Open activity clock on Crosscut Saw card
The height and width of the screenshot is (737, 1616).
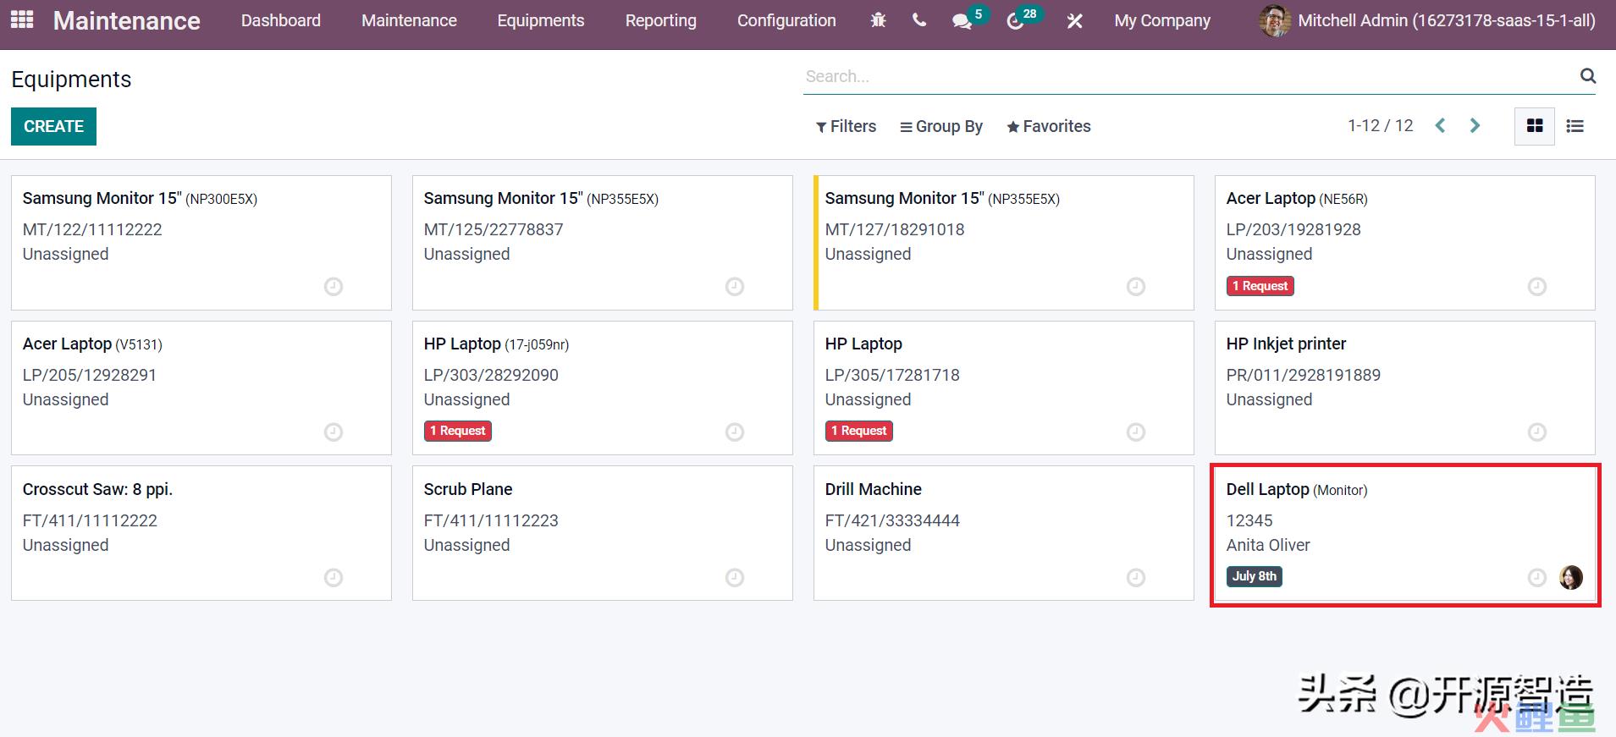pos(334,578)
